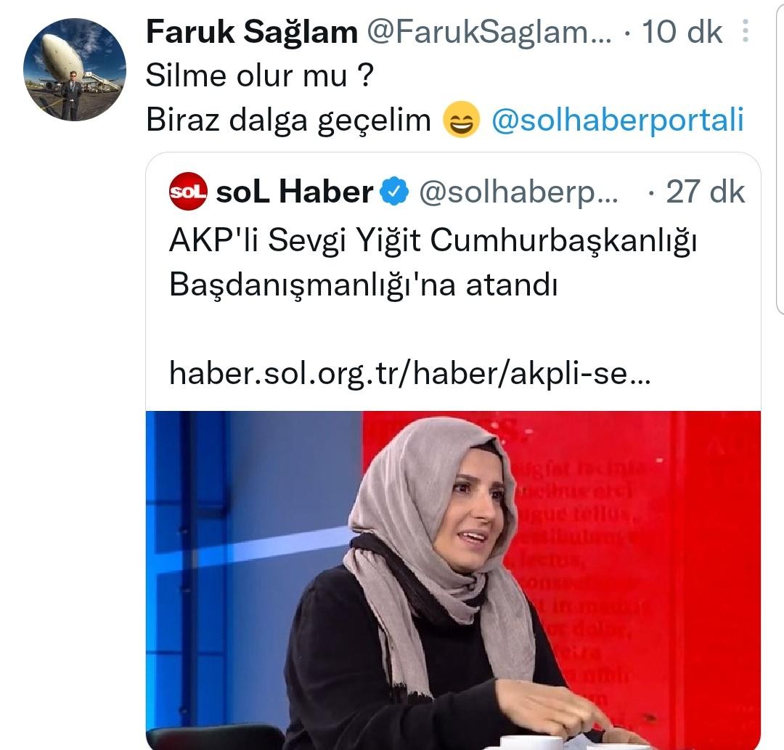
Task: Click the soL Haber red logo avatar
Action: [188, 192]
